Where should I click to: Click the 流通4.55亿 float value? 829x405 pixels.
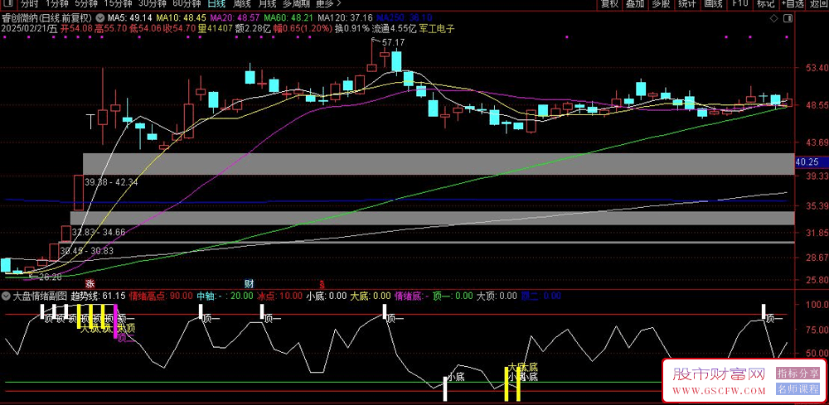click(395, 28)
